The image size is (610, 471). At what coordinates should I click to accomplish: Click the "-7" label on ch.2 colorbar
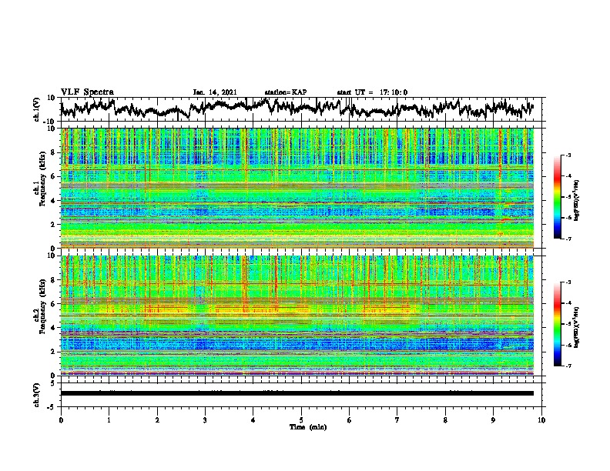coord(568,366)
